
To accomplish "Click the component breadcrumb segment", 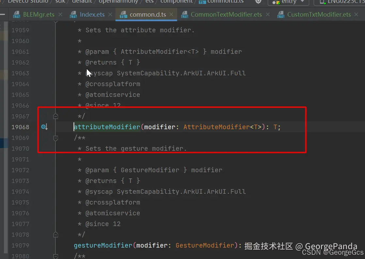I will [x=176, y=2].
